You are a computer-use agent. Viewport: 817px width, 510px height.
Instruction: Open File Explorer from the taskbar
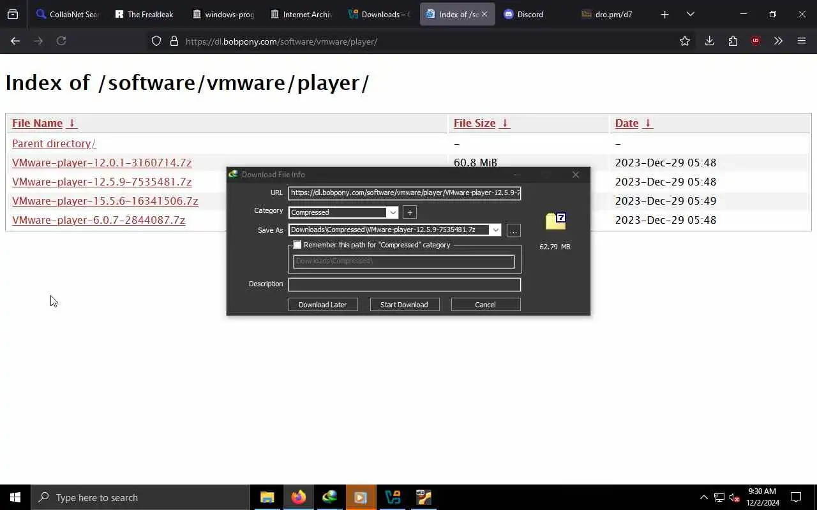[267, 497]
